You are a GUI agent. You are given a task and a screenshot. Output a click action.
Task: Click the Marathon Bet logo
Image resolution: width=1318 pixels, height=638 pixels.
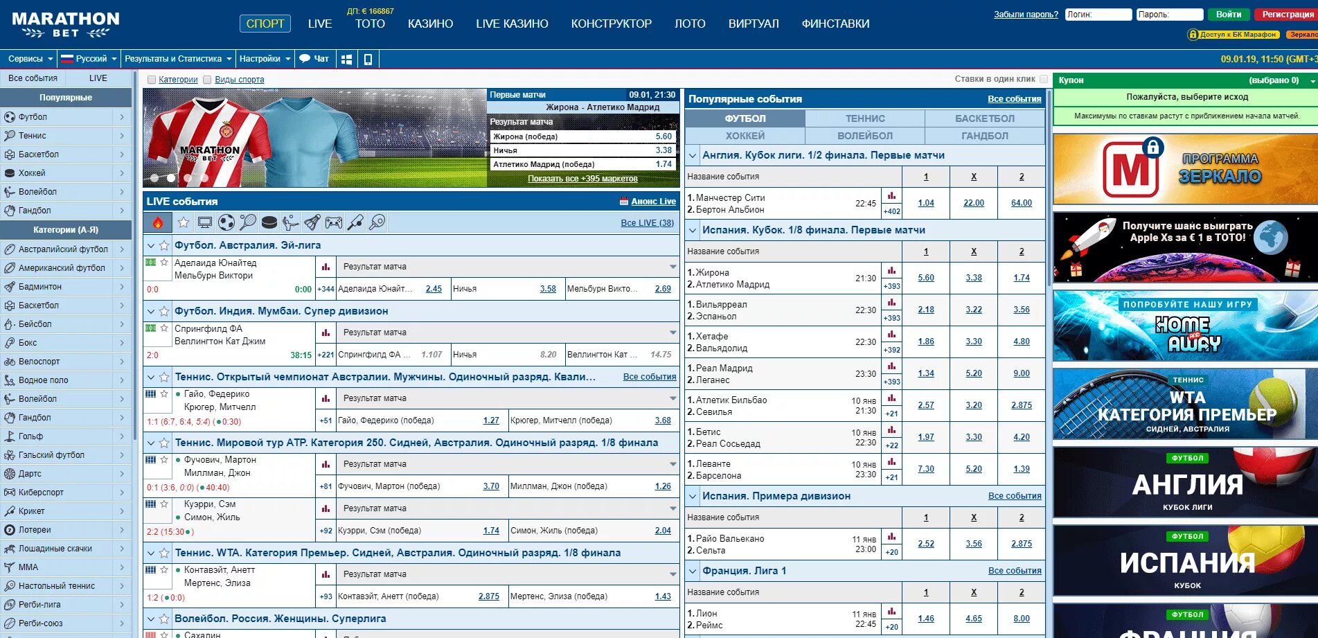(66, 24)
